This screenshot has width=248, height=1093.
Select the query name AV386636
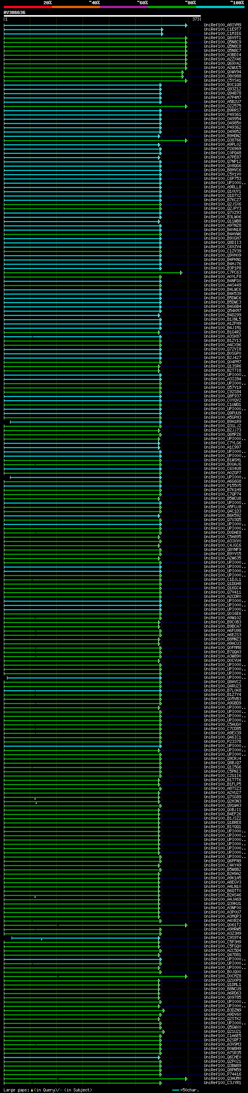tap(14, 13)
